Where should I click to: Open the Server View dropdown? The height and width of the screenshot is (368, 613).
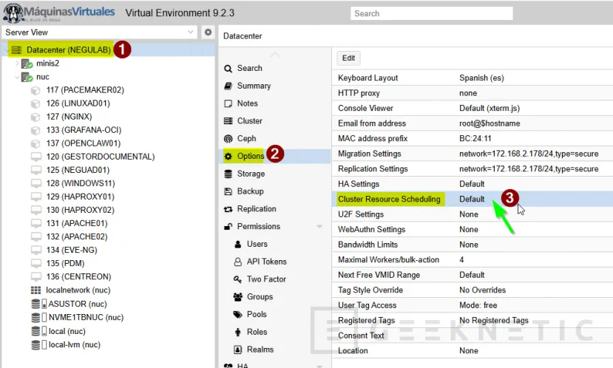click(x=190, y=32)
